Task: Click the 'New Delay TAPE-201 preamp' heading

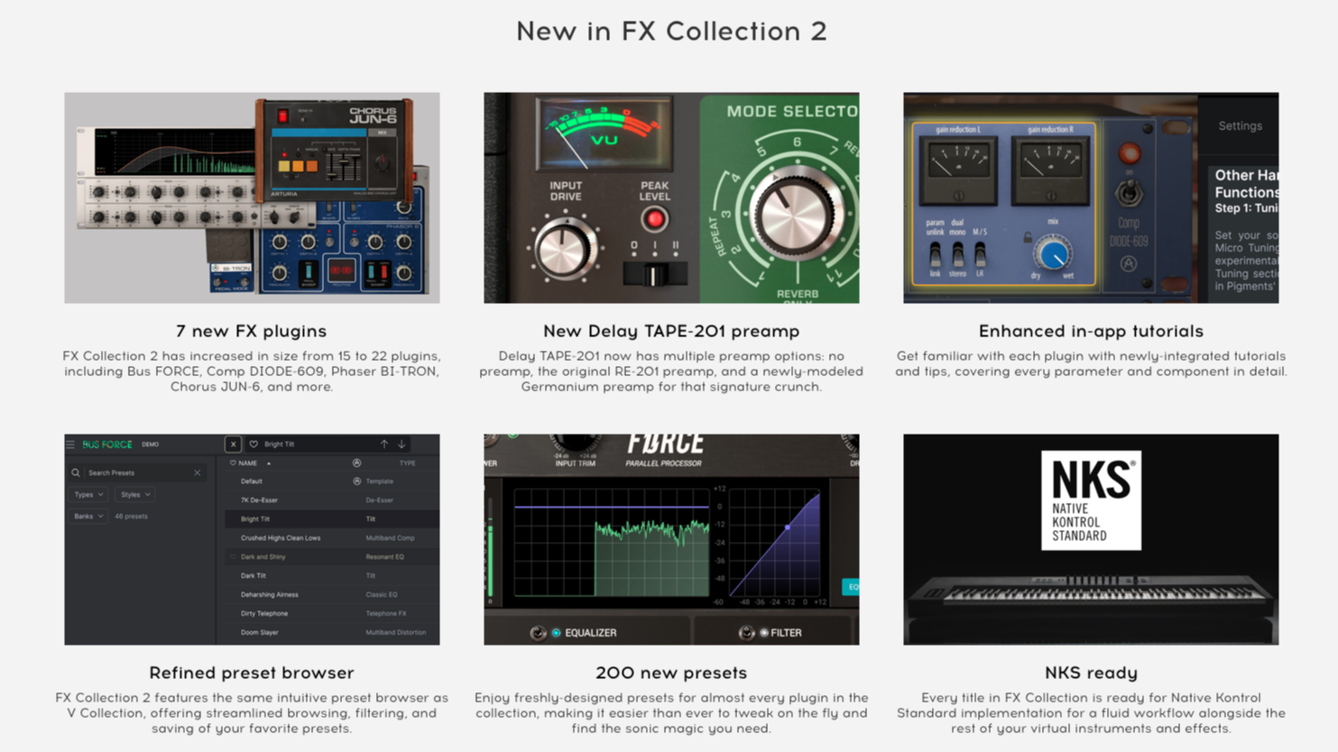Action: (x=671, y=332)
